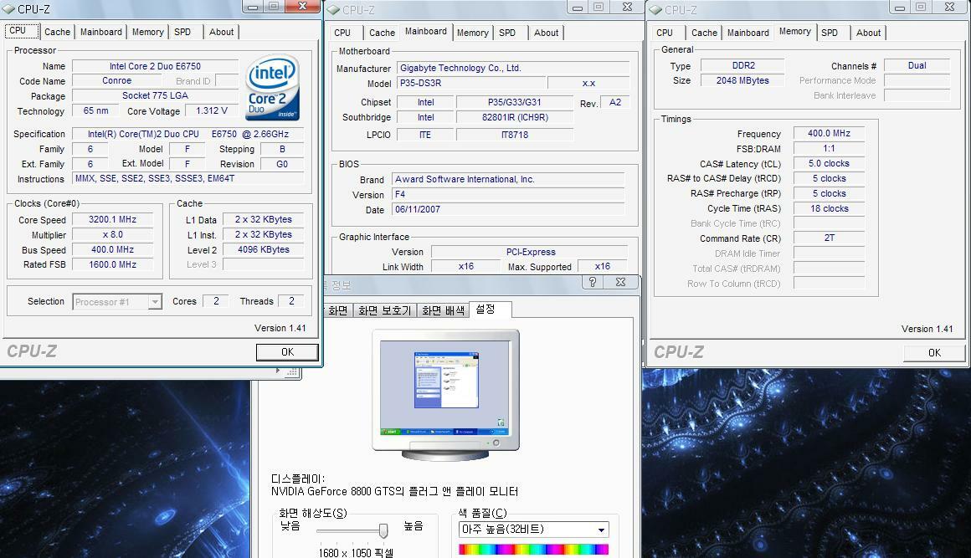Click the Technology value 65 nm

click(96, 110)
